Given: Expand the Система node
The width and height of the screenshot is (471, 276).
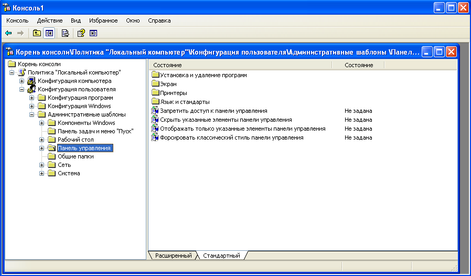Looking at the screenshot, I should click(x=42, y=174).
